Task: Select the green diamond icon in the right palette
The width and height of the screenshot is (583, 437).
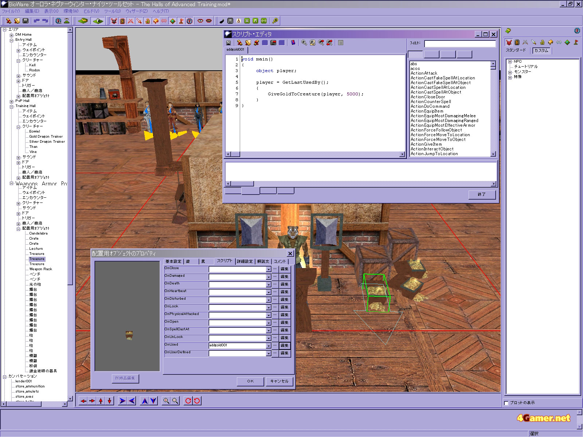Action: (567, 42)
